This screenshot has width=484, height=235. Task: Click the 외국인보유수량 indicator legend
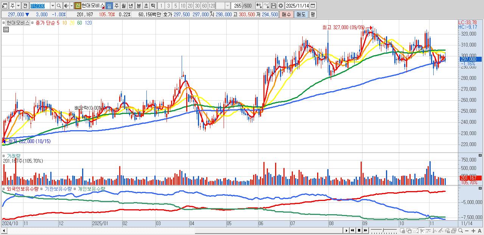coord(22,188)
